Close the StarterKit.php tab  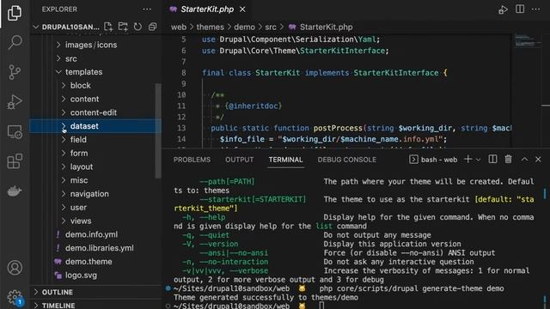[242, 9]
